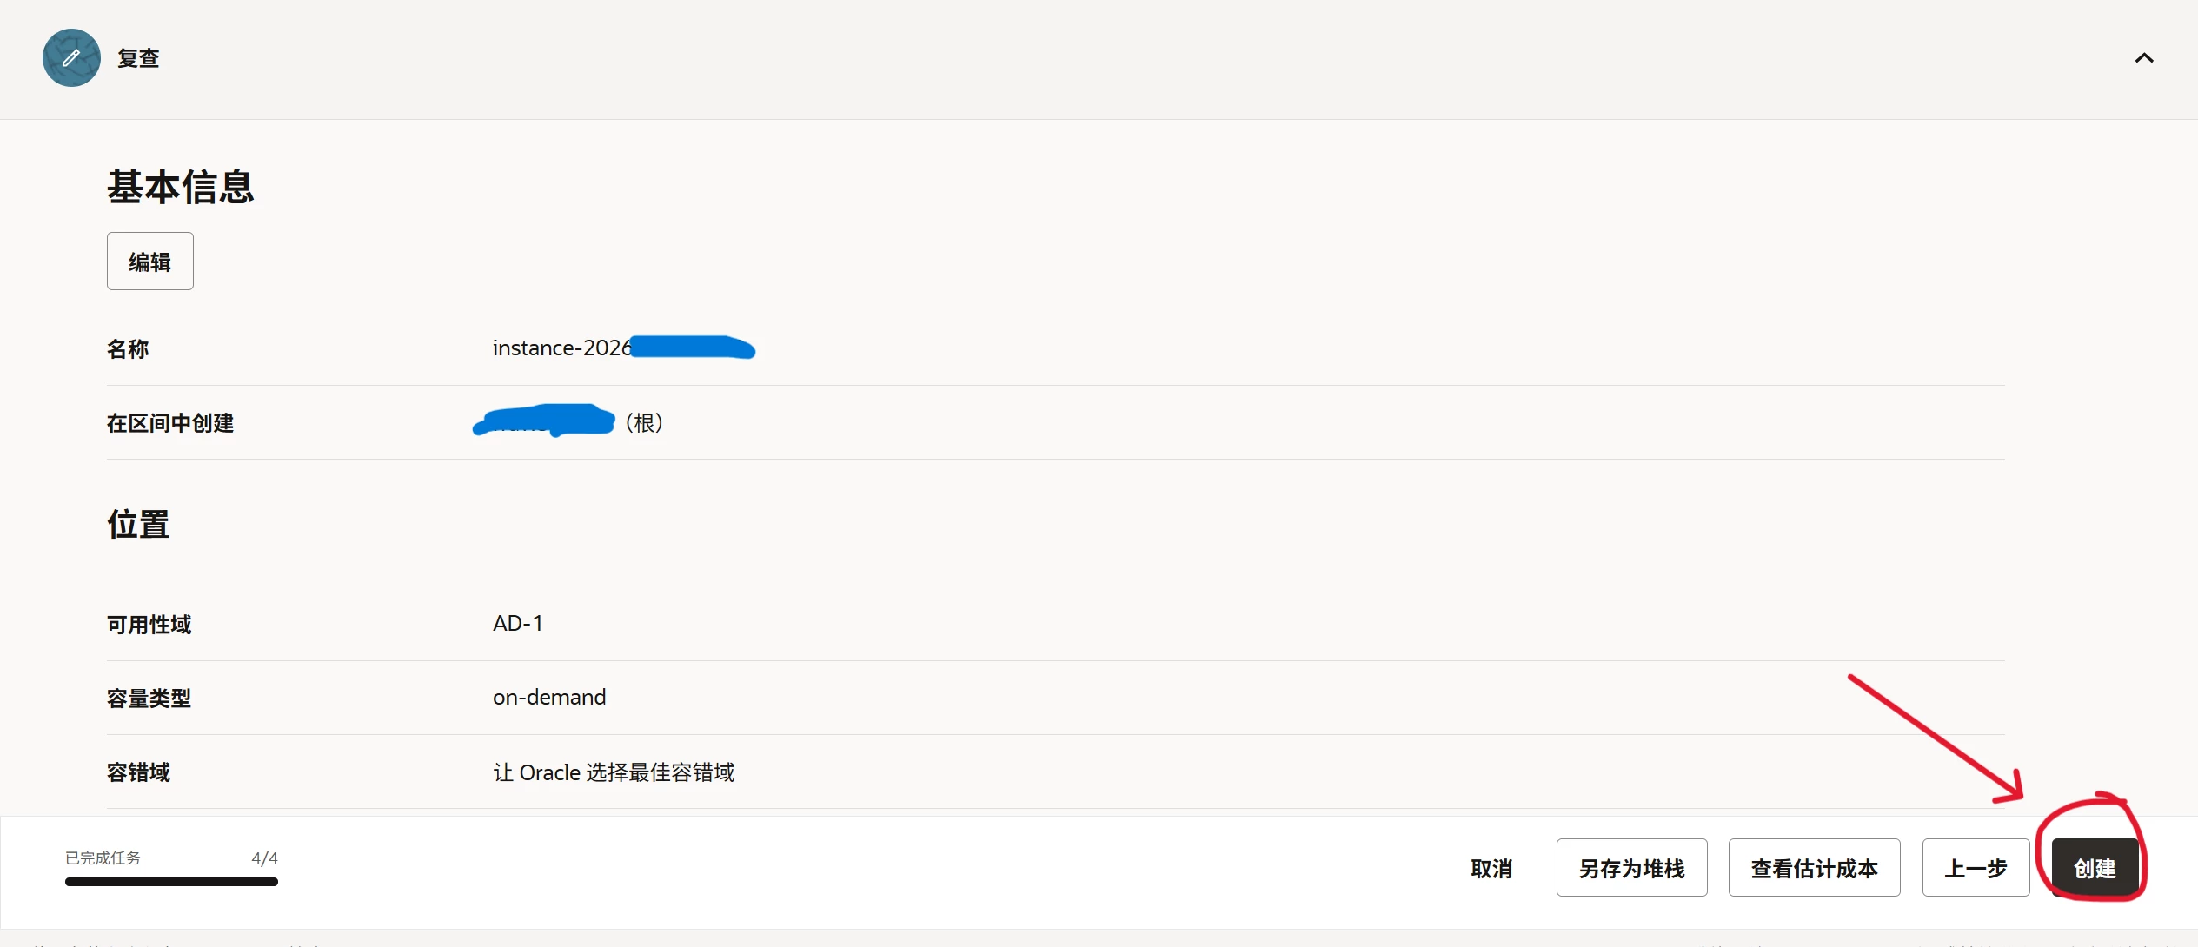2198x947 pixels.
Task: Click the 复查 section title
Action: (x=139, y=58)
